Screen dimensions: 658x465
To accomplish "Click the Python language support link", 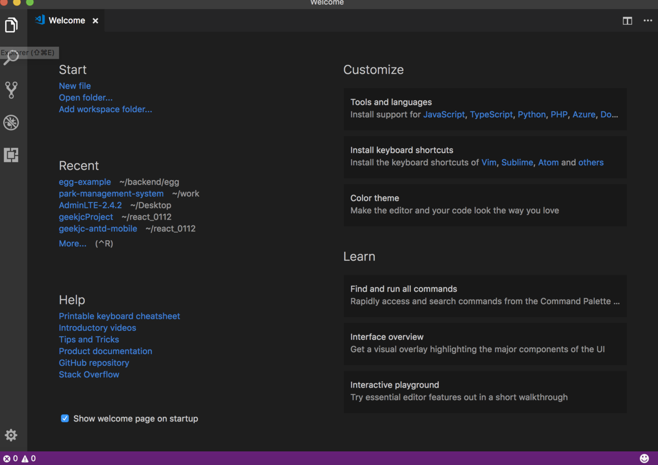I will (531, 115).
